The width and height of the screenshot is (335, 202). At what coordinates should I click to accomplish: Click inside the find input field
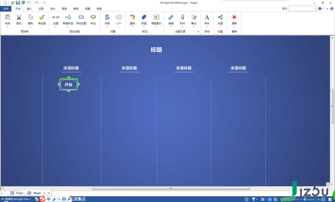tap(301, 8)
